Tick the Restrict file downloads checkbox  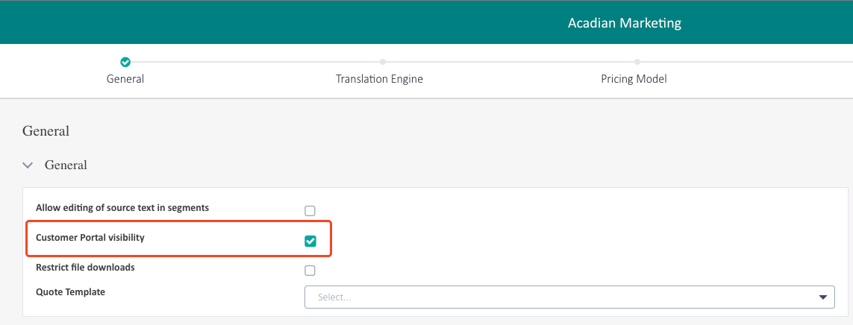(310, 271)
